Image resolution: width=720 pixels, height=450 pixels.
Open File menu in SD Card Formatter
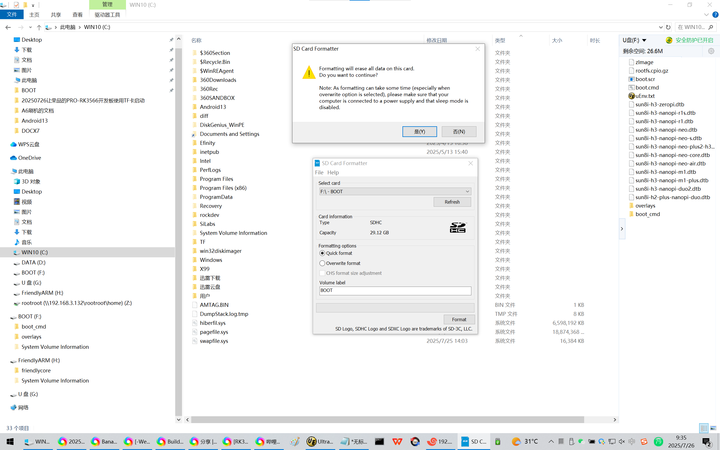pos(319,172)
